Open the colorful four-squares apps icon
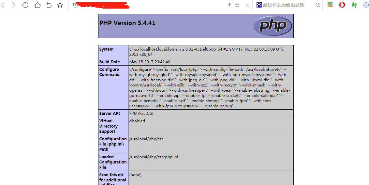Screen dimensions: 369x185 (330, 5)
